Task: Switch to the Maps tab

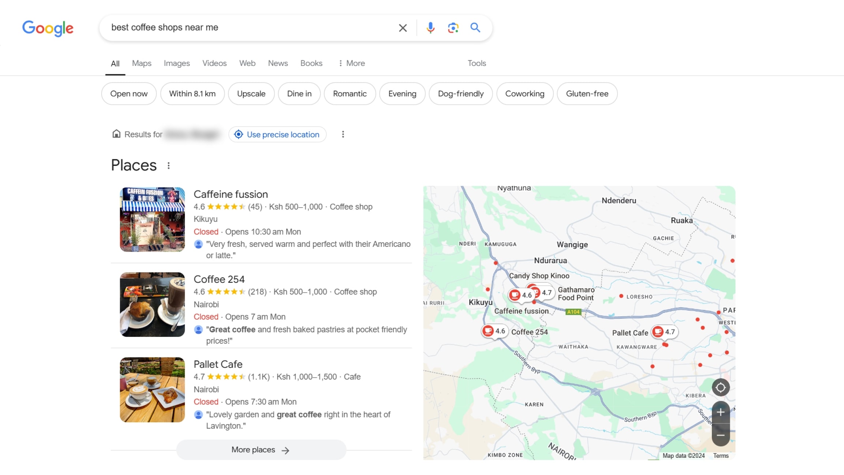Action: pos(142,63)
